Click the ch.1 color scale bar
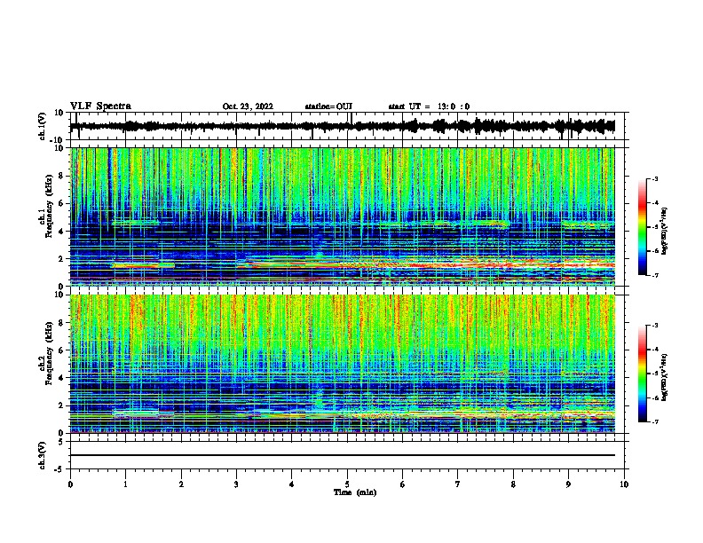 643,227
